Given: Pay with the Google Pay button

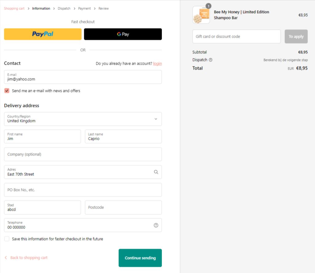Looking at the screenshot, I should (x=123, y=34).
